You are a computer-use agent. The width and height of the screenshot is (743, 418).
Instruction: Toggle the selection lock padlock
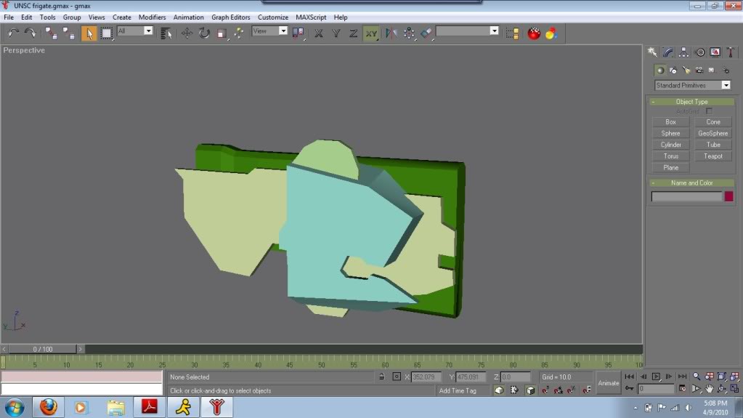coord(381,377)
